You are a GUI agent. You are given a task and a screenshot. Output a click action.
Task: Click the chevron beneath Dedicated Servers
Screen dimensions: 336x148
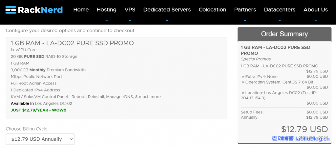[167, 20]
